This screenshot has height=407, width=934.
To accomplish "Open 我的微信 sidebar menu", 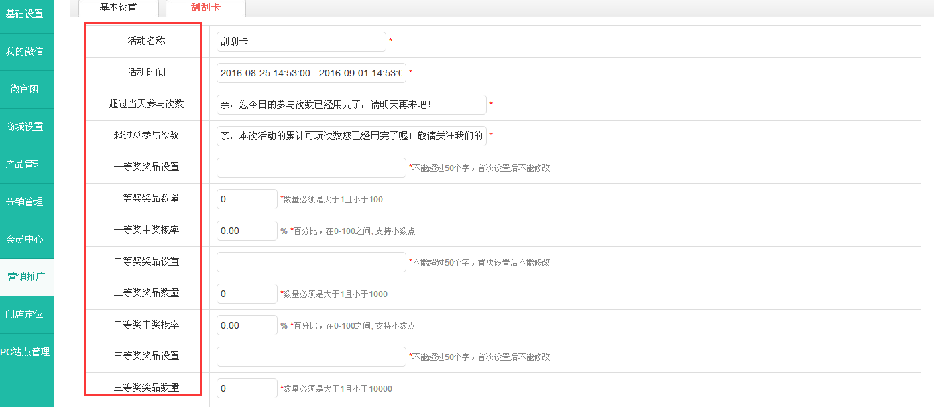I will coord(25,52).
